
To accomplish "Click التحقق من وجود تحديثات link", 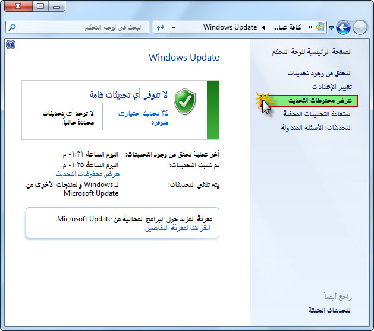I will click(320, 73).
